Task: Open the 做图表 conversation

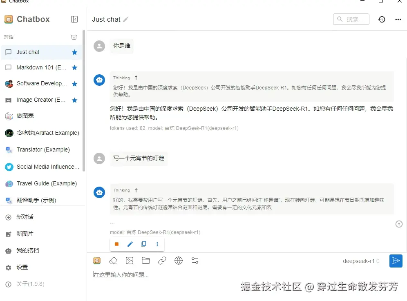Action: 42,116
